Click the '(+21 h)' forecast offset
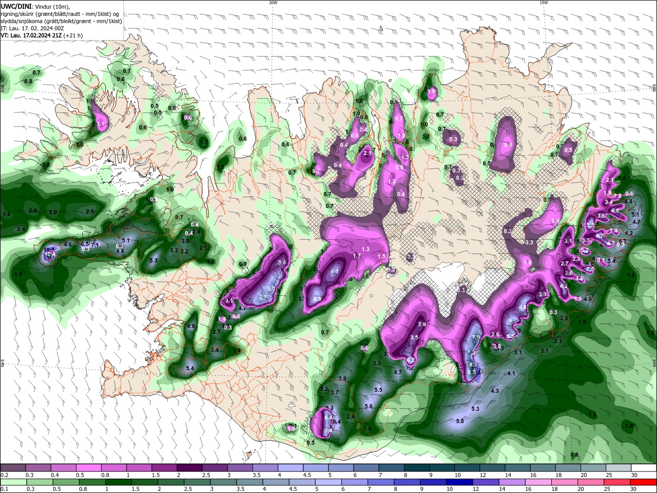Screen dimensions: 657x493 (x=73, y=35)
